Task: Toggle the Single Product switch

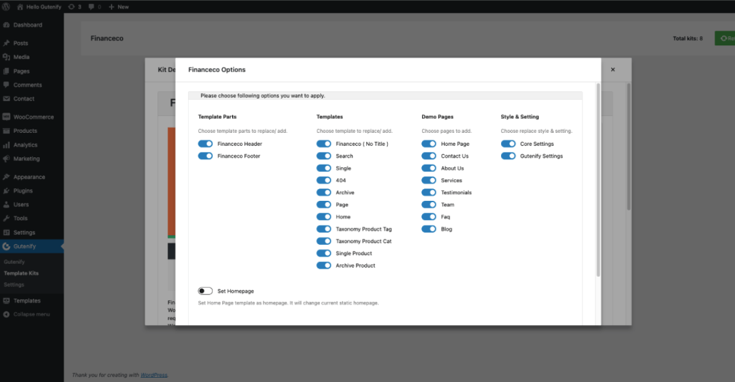Action: [x=323, y=253]
